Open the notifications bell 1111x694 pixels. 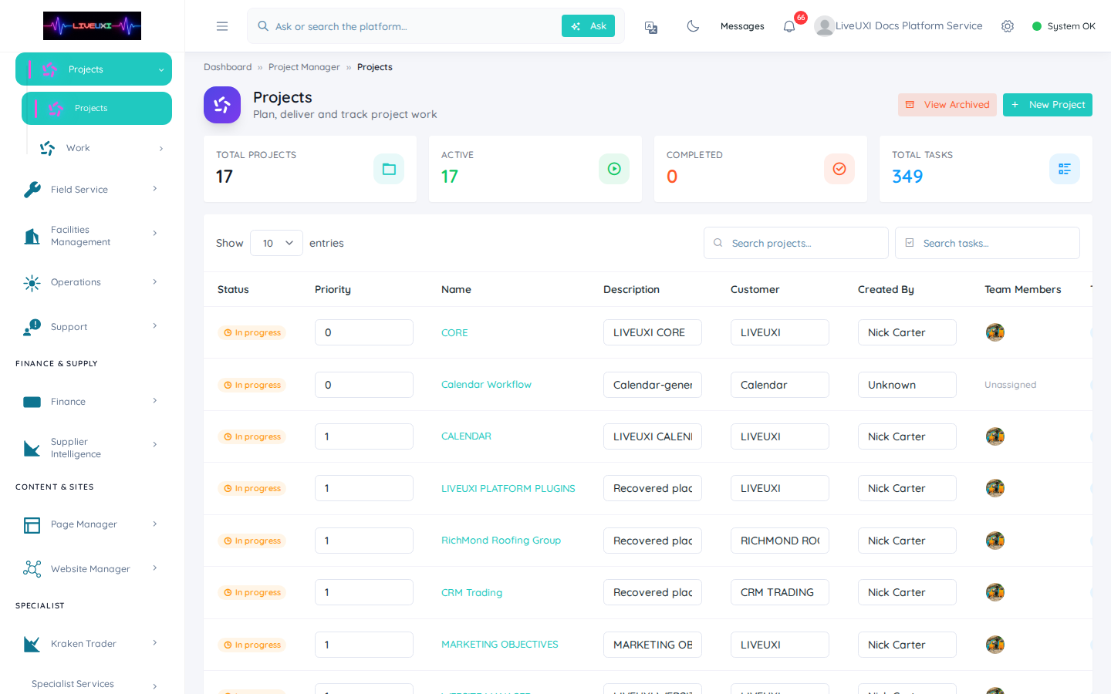[789, 27]
